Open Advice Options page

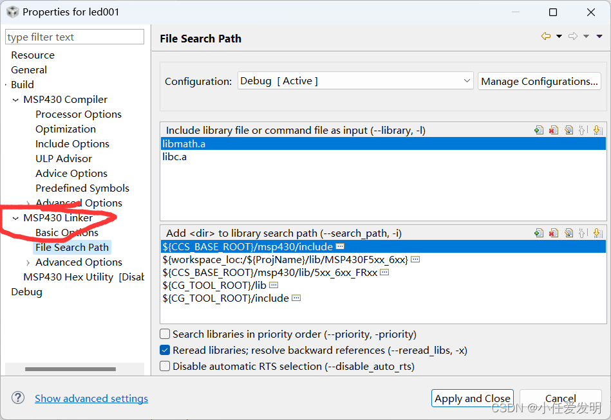pos(71,174)
